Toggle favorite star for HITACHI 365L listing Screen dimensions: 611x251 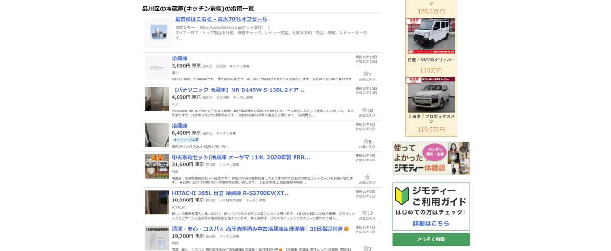click(x=364, y=213)
